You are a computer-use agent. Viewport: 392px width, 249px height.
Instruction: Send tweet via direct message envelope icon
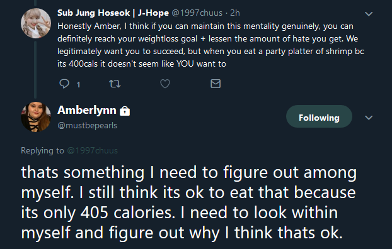click(216, 84)
